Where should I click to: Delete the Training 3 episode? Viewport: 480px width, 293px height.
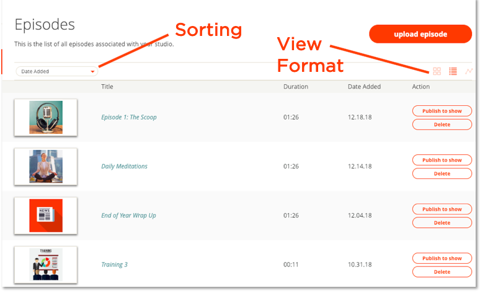pyautogui.click(x=442, y=271)
